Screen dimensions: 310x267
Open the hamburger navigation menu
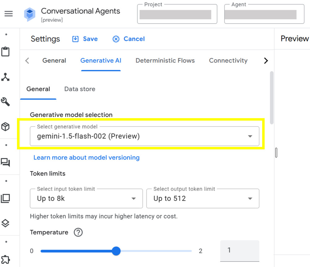9,14
